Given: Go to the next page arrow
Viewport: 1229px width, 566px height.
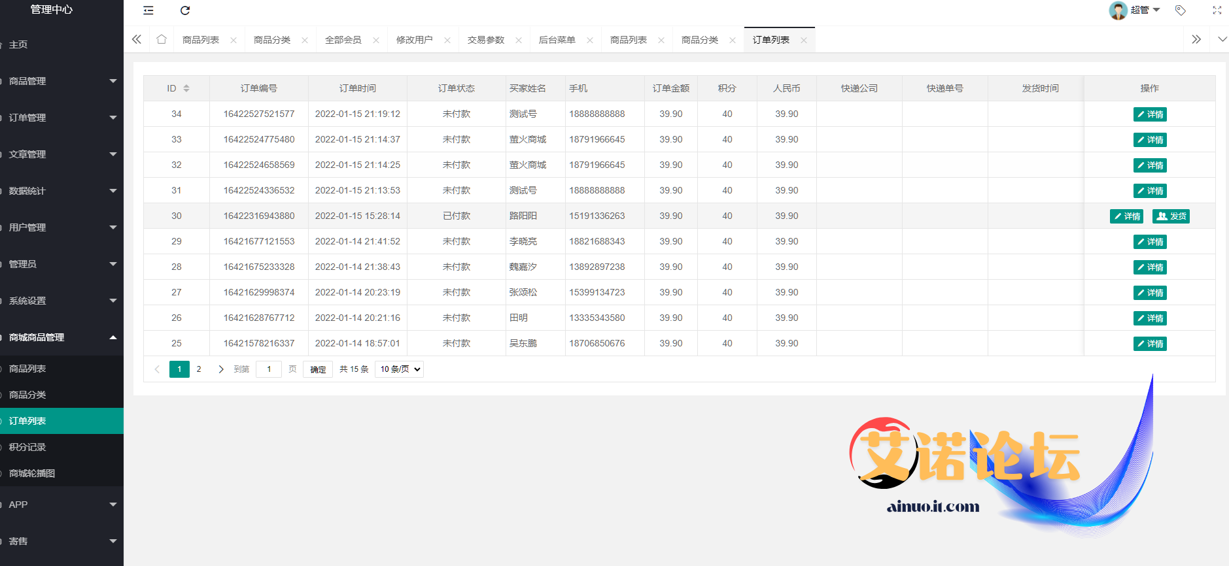Looking at the screenshot, I should pyautogui.click(x=220, y=369).
